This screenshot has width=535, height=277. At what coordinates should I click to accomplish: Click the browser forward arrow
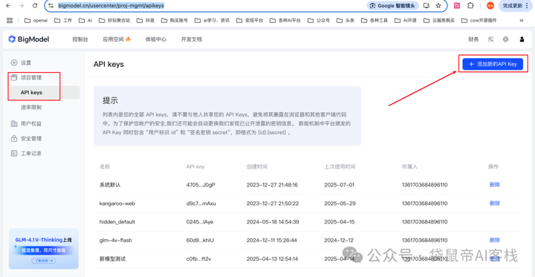pos(21,5)
